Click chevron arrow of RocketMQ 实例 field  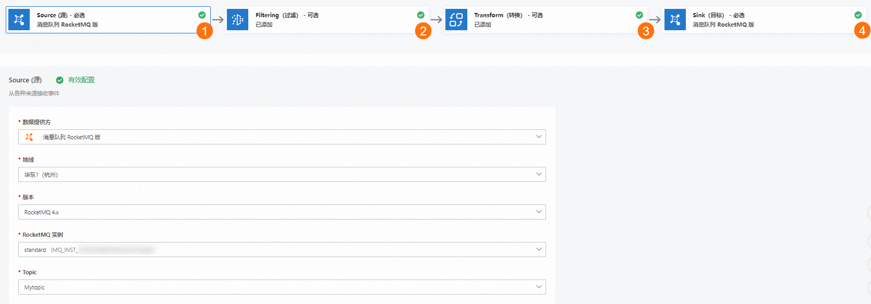coord(539,249)
